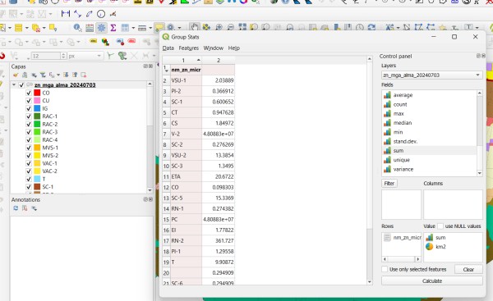This screenshot has width=493, height=301.
Task: Click the refresh map arrows icon
Action: (371, 28)
